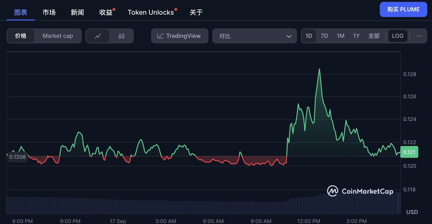Open the three-dot more options menu
This screenshot has width=432, height=224.
419,36
